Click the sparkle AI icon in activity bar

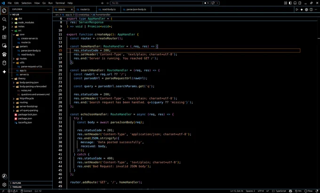(4, 72)
